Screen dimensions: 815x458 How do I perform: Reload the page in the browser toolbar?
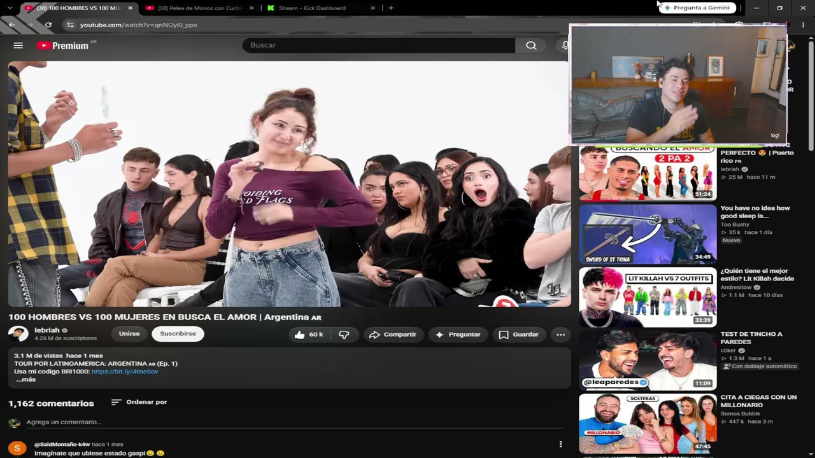point(48,25)
